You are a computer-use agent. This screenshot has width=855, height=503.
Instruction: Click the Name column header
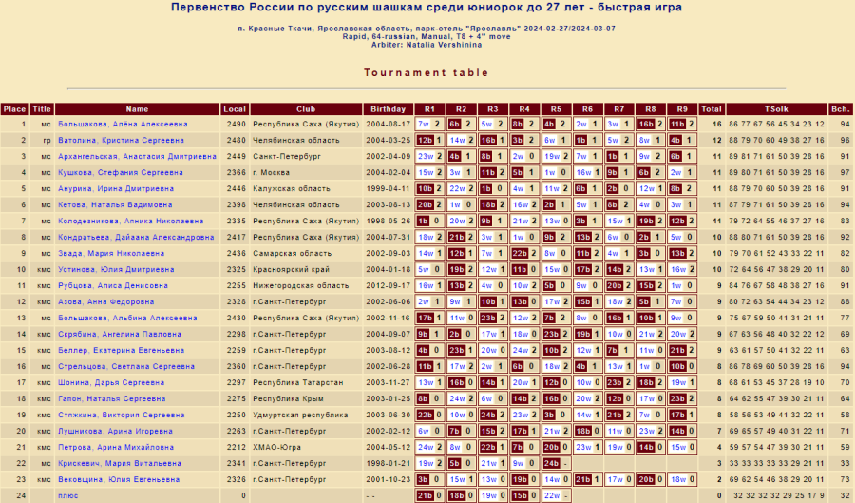click(138, 108)
